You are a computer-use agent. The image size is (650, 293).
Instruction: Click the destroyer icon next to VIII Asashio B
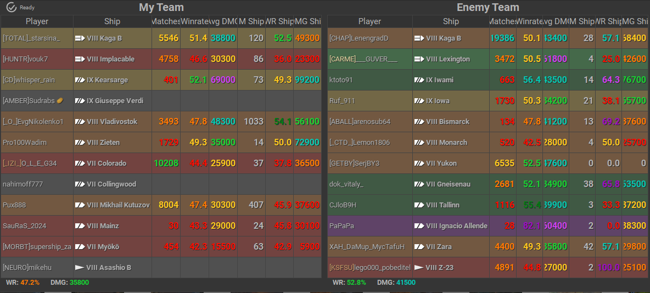(80, 268)
